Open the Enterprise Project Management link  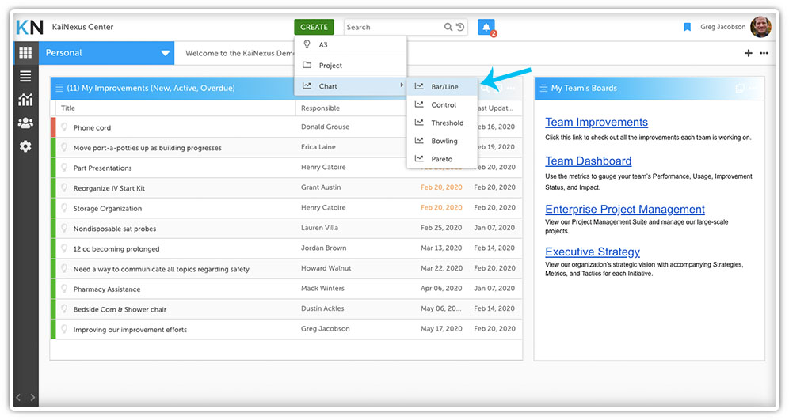point(625,209)
